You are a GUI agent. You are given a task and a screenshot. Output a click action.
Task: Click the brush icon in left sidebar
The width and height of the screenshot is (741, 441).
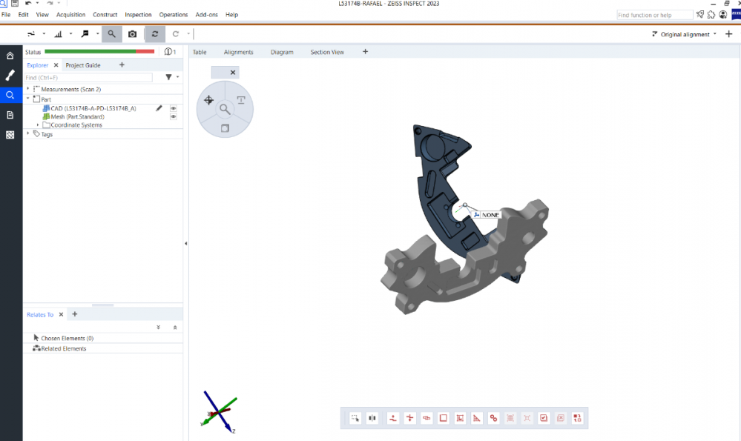pyautogui.click(x=10, y=76)
